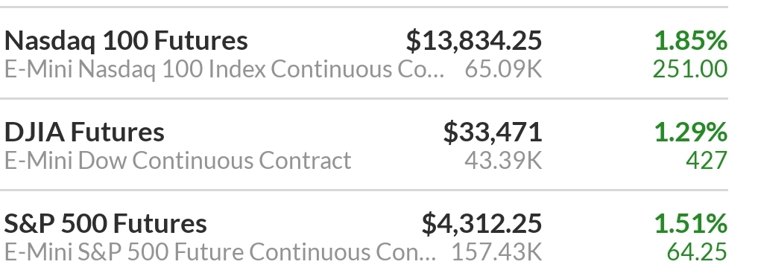Select E-Mini Nasdaq 100 Index Continuous description

224,69
